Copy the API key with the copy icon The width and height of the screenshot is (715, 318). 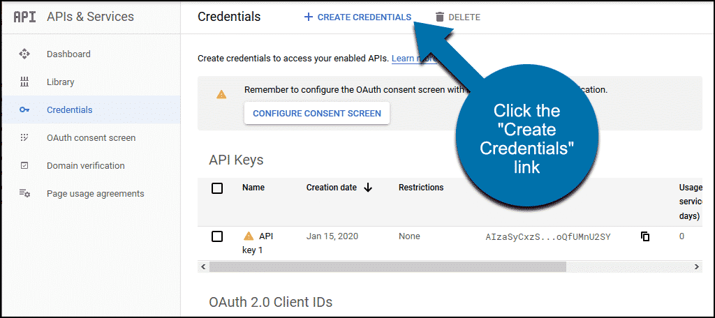tap(645, 236)
